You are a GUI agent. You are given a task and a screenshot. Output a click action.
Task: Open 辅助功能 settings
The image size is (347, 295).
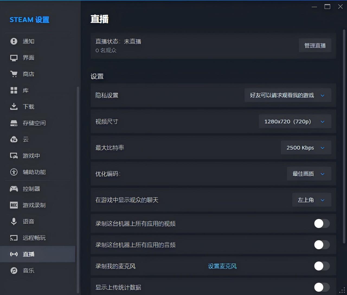[38, 172]
